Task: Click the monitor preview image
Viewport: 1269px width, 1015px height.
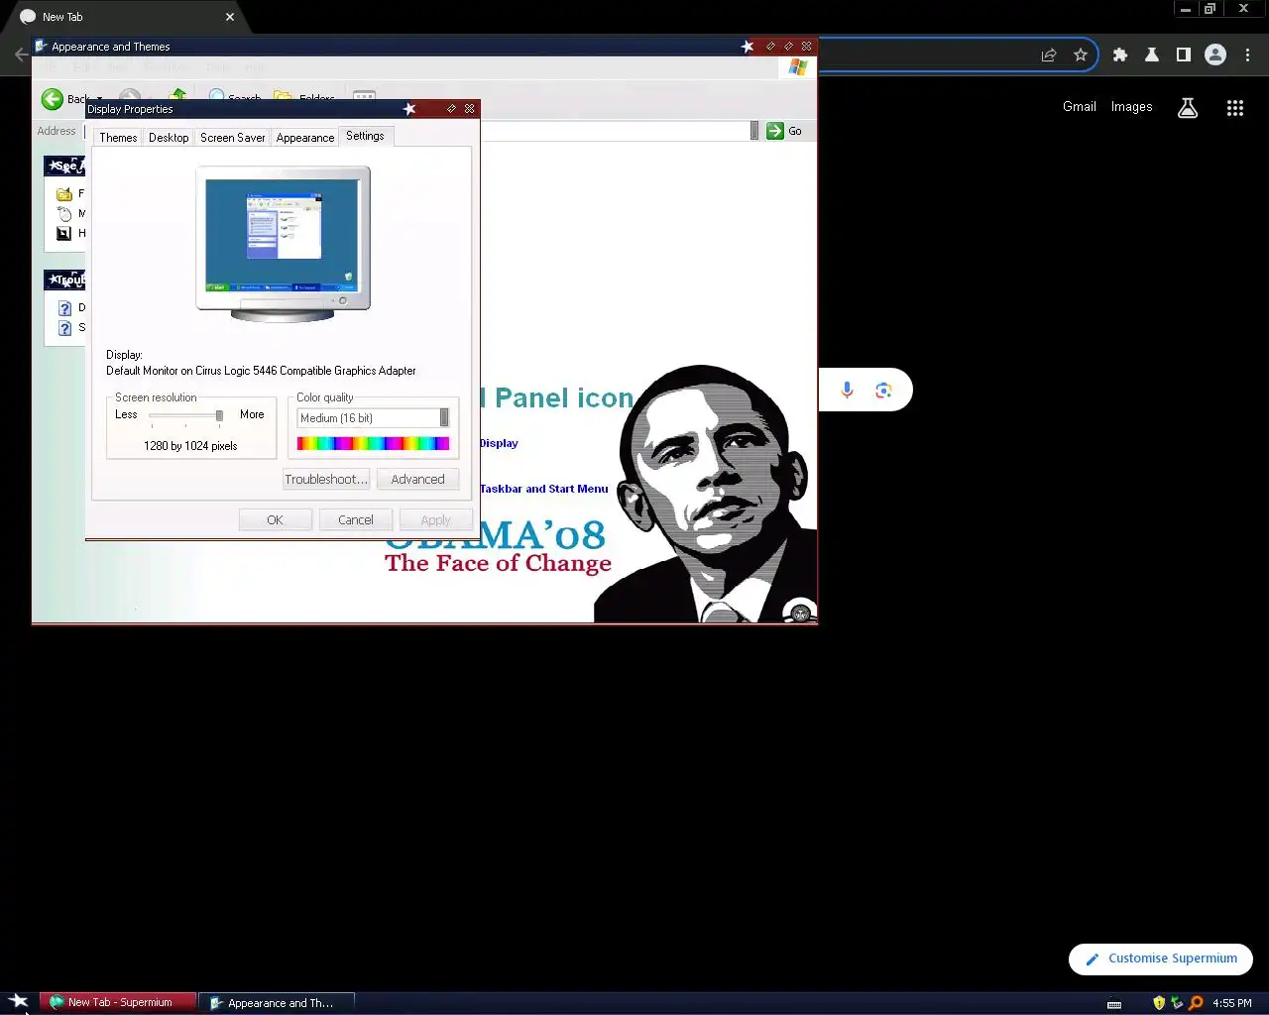Action: (283, 244)
